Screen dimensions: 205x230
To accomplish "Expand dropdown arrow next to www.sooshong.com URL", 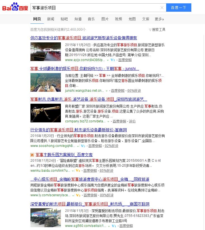I will click(78, 146).
